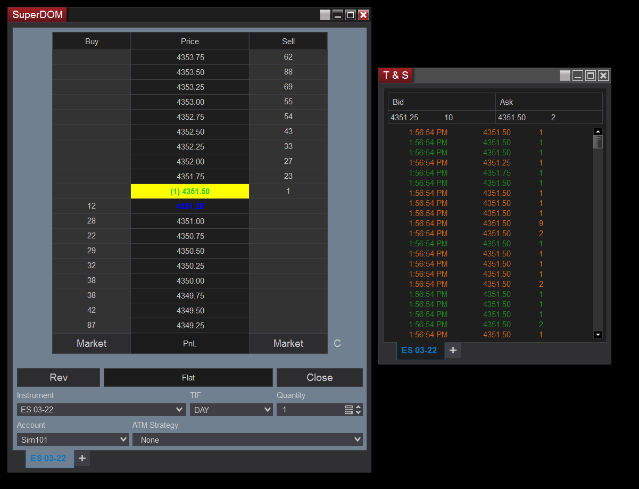Click the Rev button
Viewport: 639px width, 489px height.
click(59, 377)
